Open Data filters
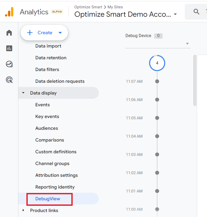Image resolution: width=207 pixels, height=217 pixels. coord(47,69)
